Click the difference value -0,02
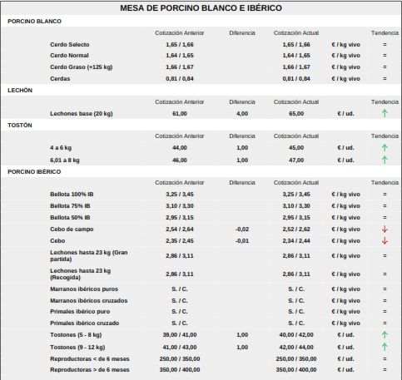Viewport: 402px width, 380px height. (x=242, y=229)
